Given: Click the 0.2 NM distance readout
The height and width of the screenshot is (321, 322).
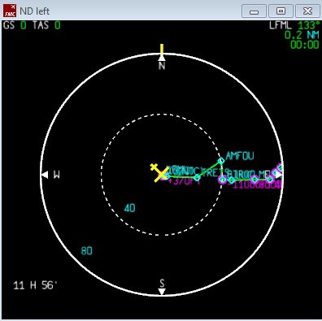Looking at the screenshot, I should [294, 35].
